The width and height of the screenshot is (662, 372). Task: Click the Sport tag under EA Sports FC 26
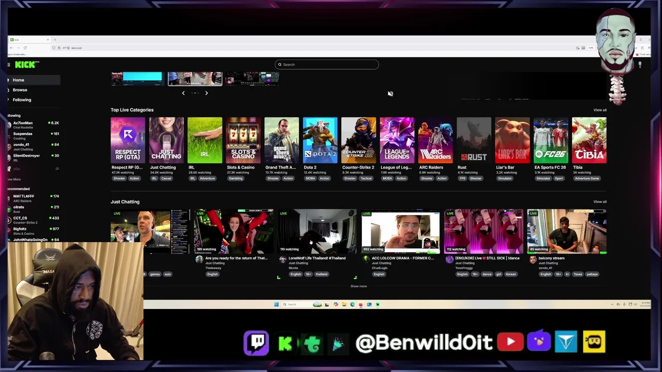click(559, 179)
